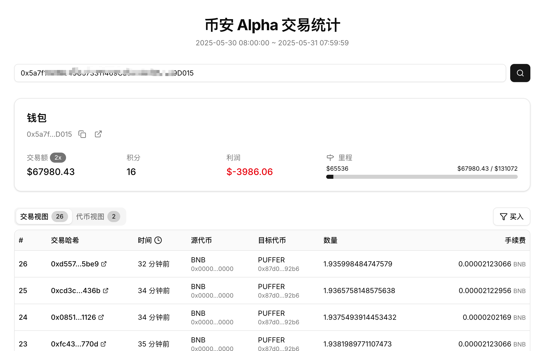Screen dimensions: 546x351
Task: Click transaction hash 0x0851...1126 link
Action: coord(73,317)
